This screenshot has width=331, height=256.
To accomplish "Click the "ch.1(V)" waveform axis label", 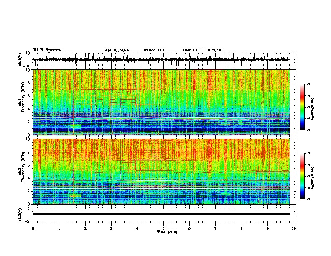I will pos(20,59).
